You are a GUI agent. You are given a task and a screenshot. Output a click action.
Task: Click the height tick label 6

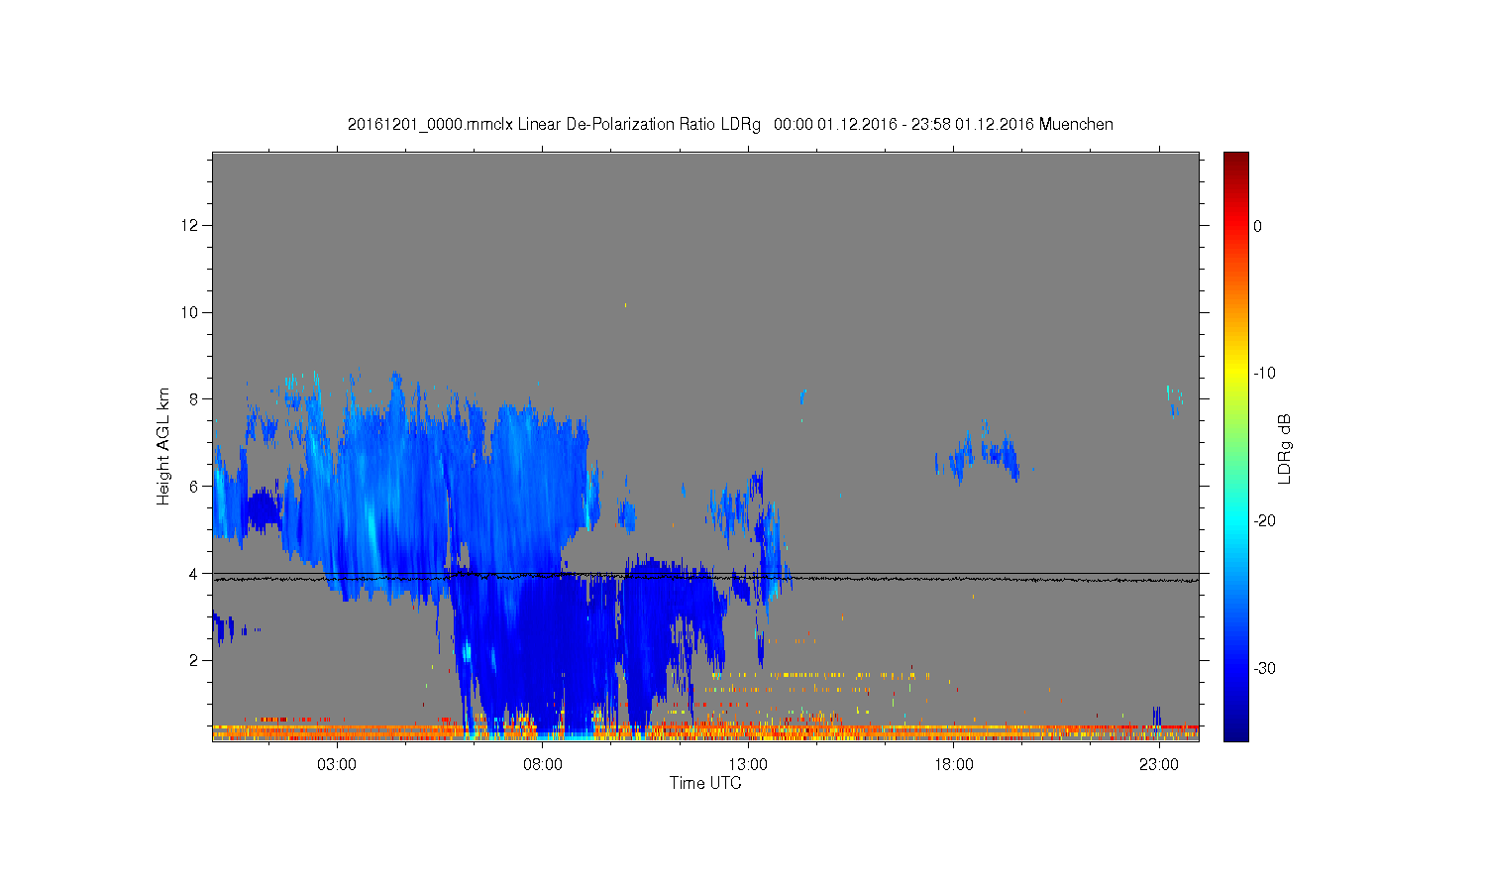195,487
